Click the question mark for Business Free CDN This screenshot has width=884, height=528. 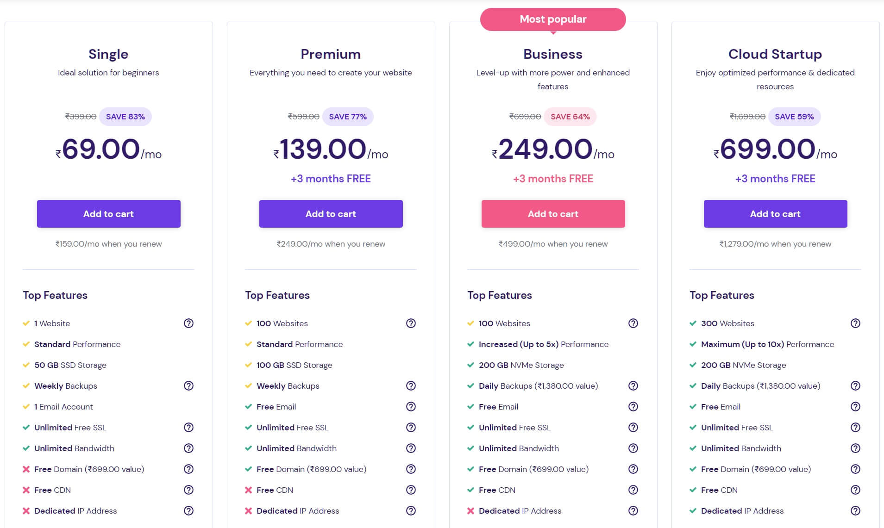633,490
